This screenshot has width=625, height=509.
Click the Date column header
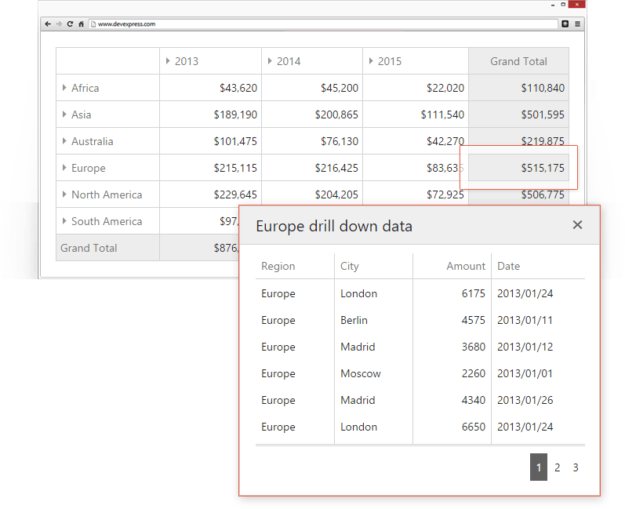[538, 266]
